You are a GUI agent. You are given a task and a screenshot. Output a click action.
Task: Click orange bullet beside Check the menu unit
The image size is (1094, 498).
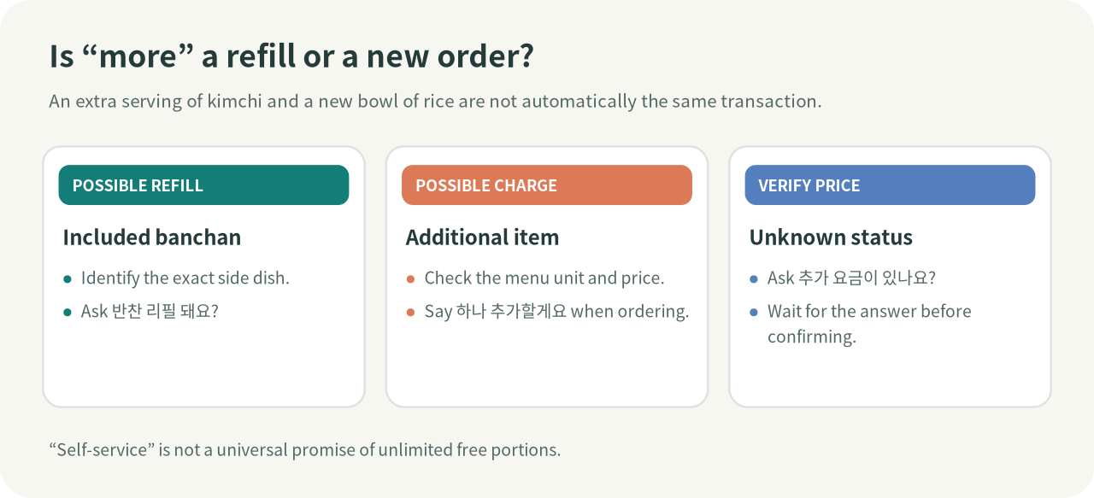pos(410,279)
